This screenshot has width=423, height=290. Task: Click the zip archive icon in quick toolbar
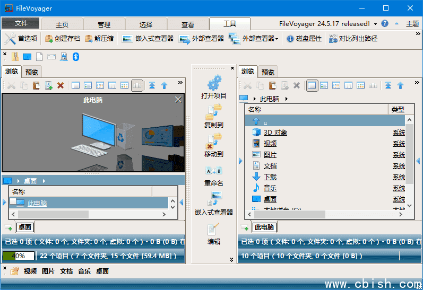coord(15,57)
